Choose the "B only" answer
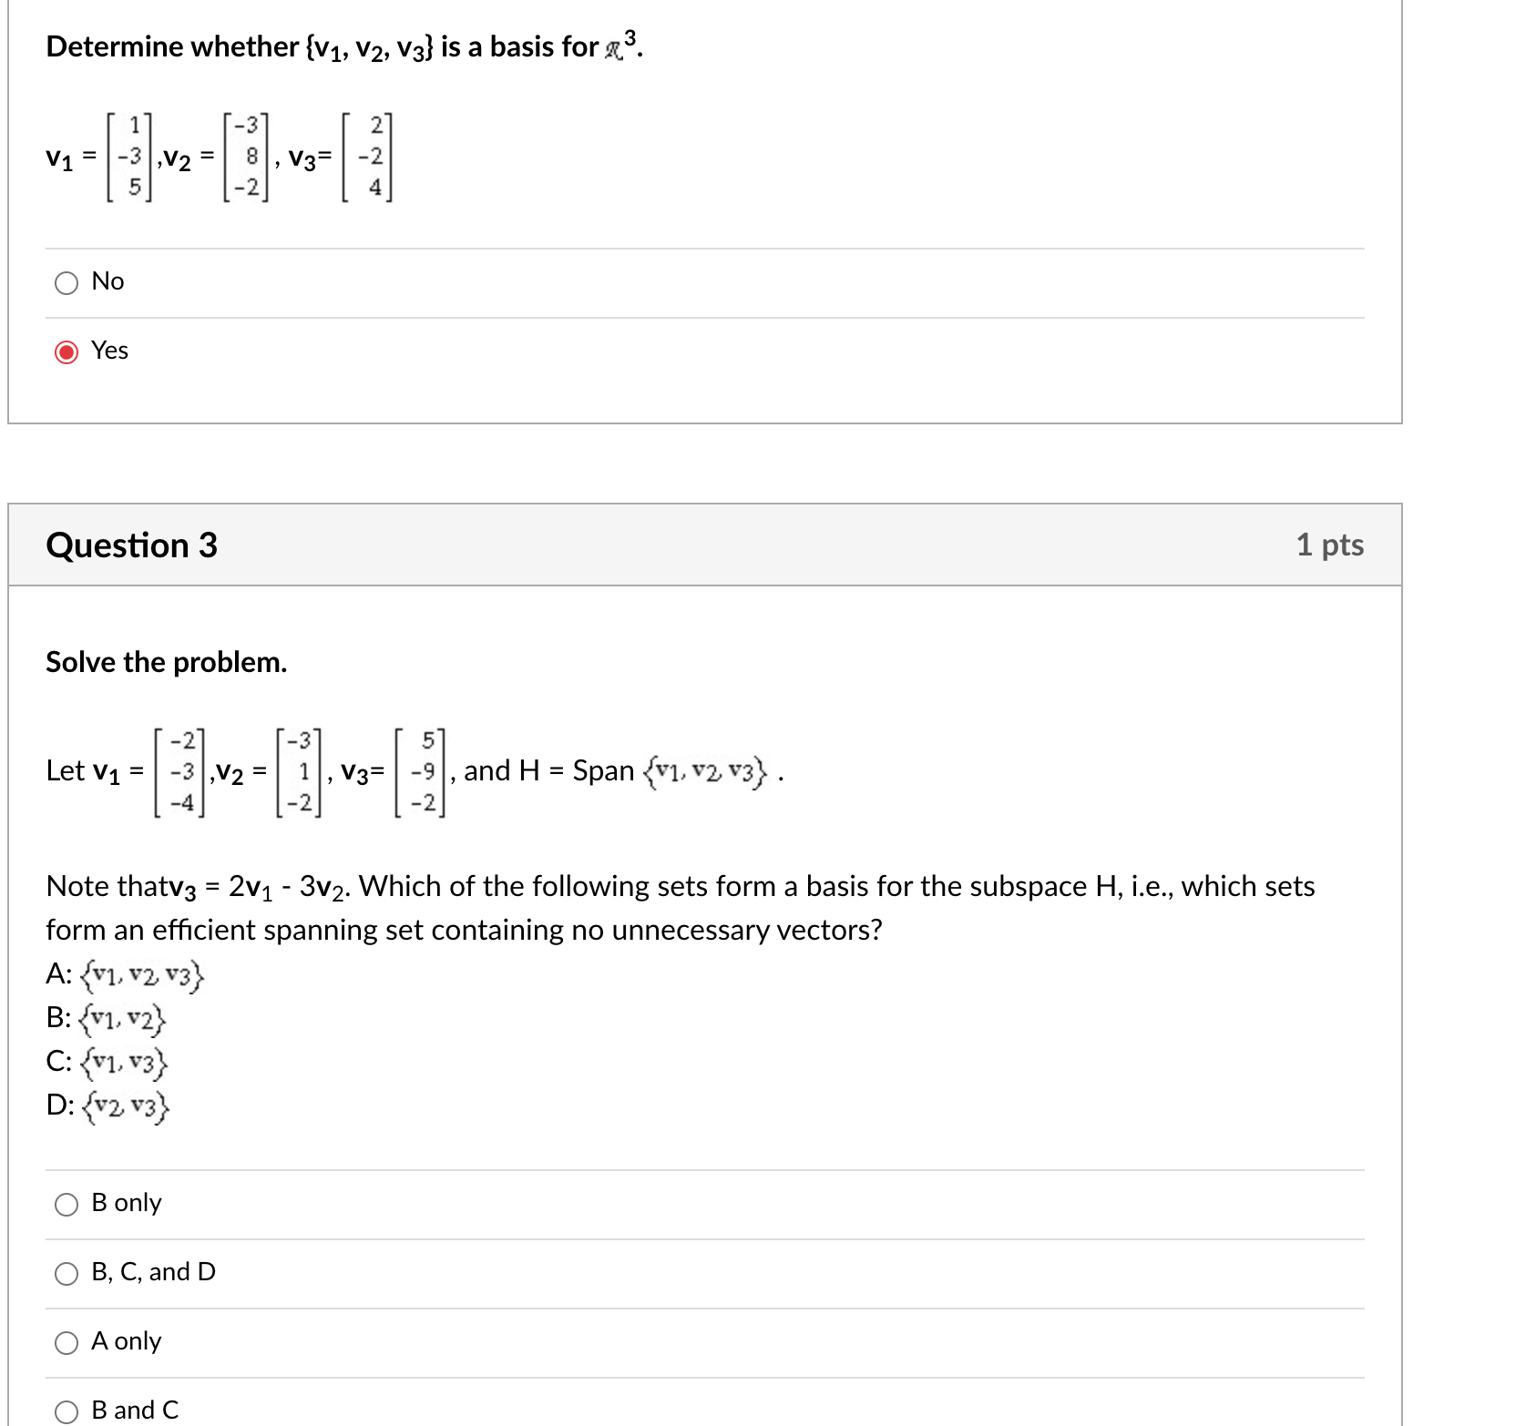Viewport: 1536px width, 1426px height. click(x=66, y=1204)
